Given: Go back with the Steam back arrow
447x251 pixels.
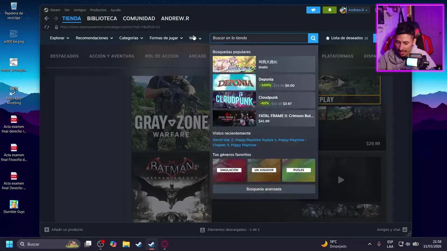Looking at the screenshot, I should point(47,18).
